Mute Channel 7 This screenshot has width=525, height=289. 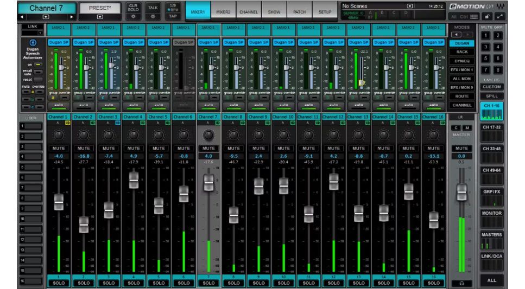(208, 148)
